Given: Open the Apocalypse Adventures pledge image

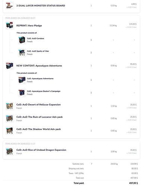Looking at the screenshot, I should point(10,66).
